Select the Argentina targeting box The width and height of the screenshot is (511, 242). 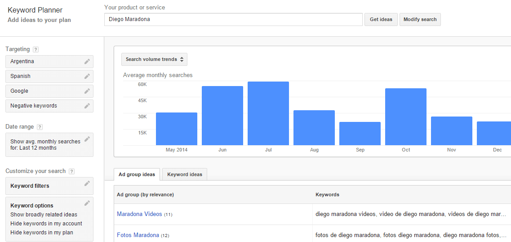49,61
